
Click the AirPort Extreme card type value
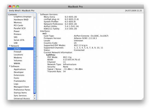coord(91,36)
